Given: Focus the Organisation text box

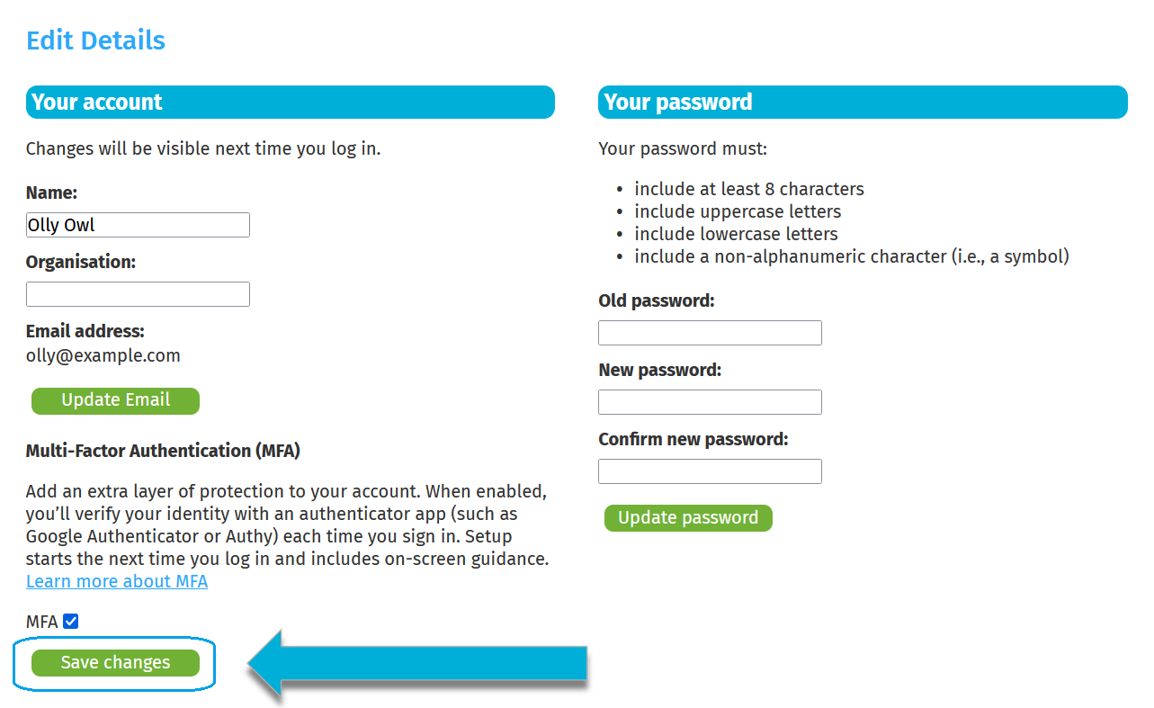Looking at the screenshot, I should click(138, 294).
